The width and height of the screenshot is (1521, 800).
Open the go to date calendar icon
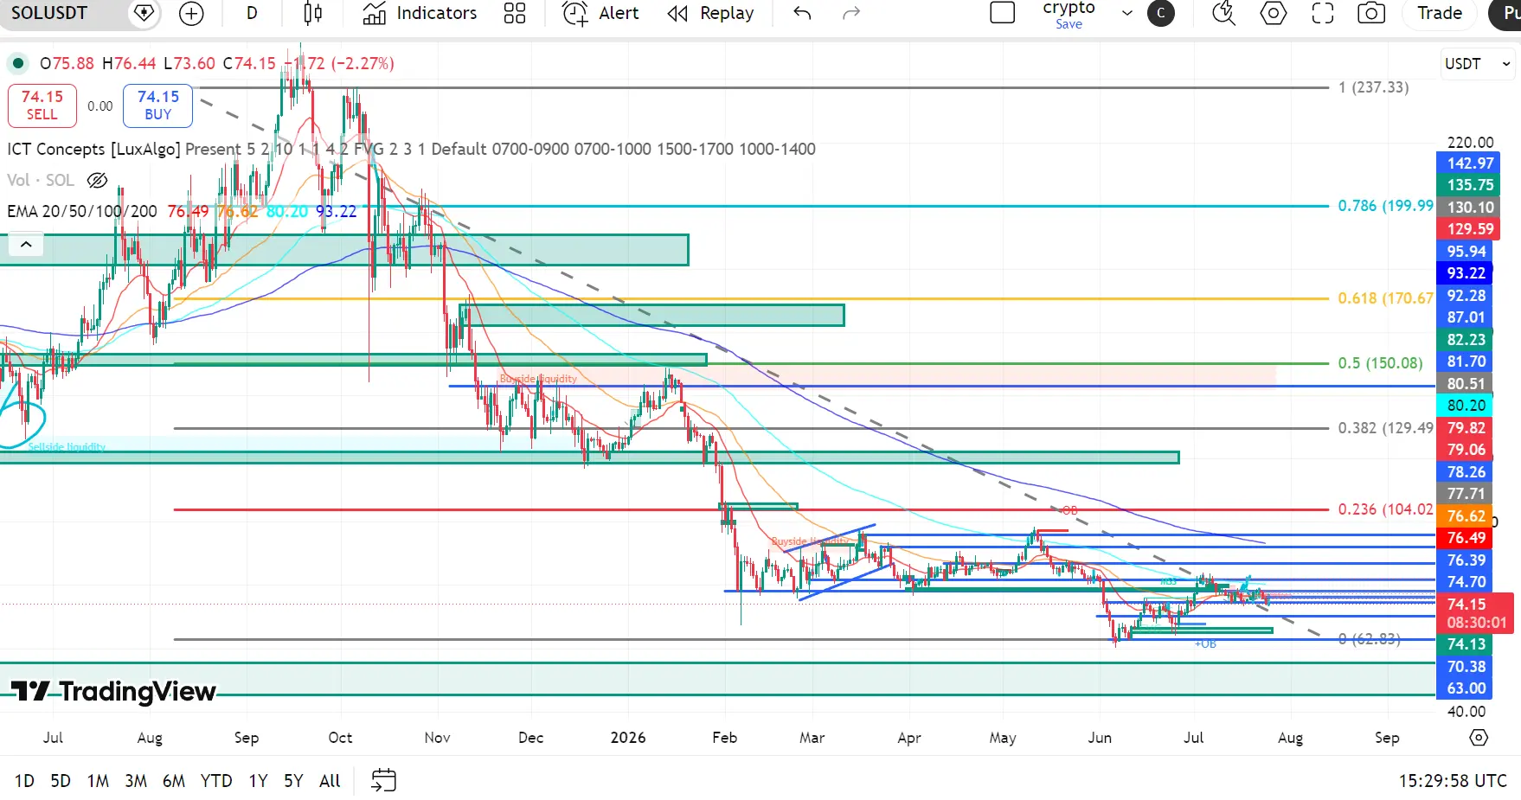pos(383,781)
